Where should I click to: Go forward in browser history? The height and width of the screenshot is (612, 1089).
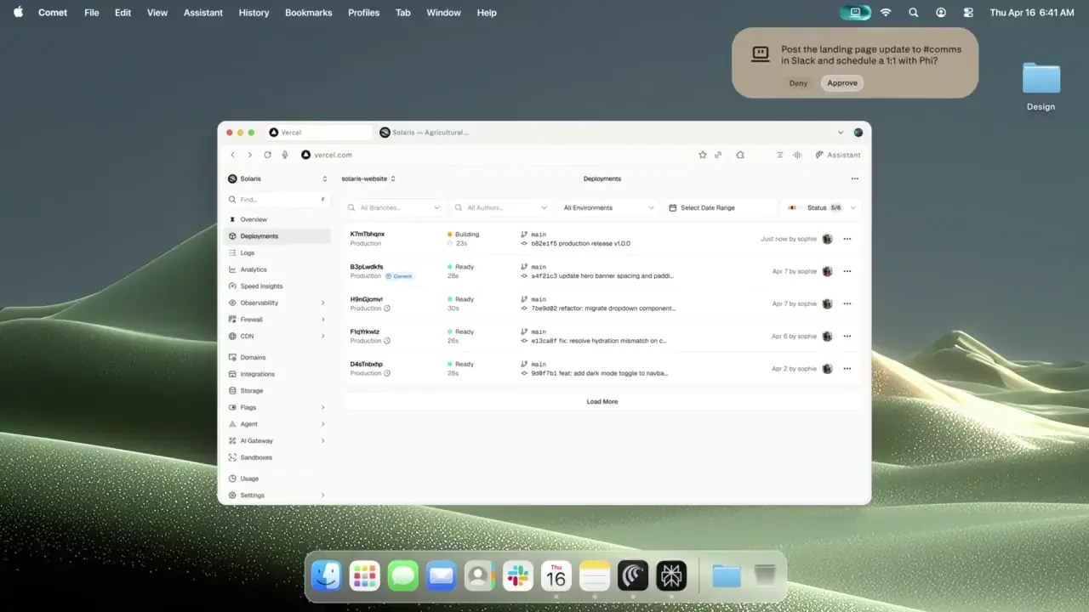coord(249,155)
